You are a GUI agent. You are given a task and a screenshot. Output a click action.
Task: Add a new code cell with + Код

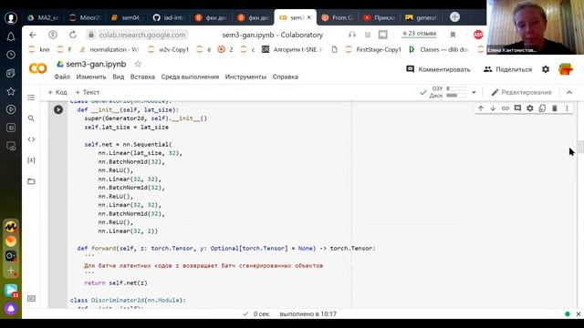click(x=57, y=92)
